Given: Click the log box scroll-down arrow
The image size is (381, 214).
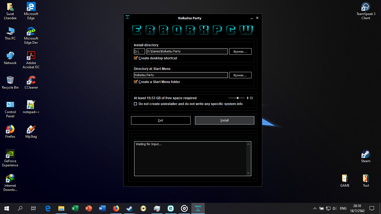Looking at the screenshot, I should (249, 173).
